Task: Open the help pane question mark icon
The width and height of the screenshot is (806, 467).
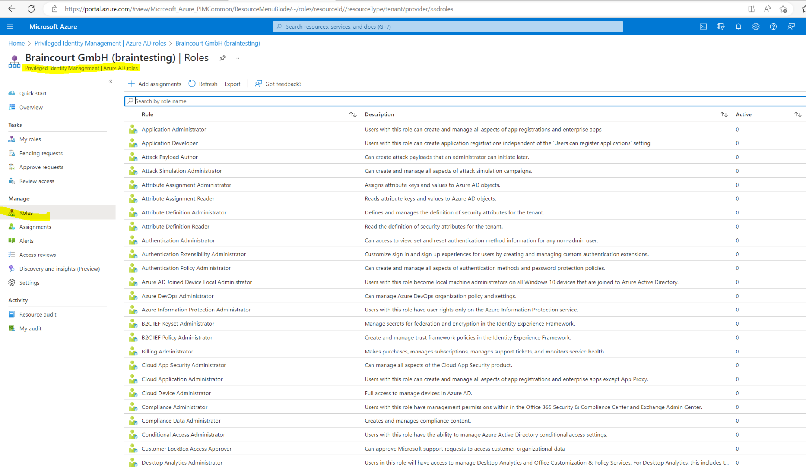Action: 773,26
